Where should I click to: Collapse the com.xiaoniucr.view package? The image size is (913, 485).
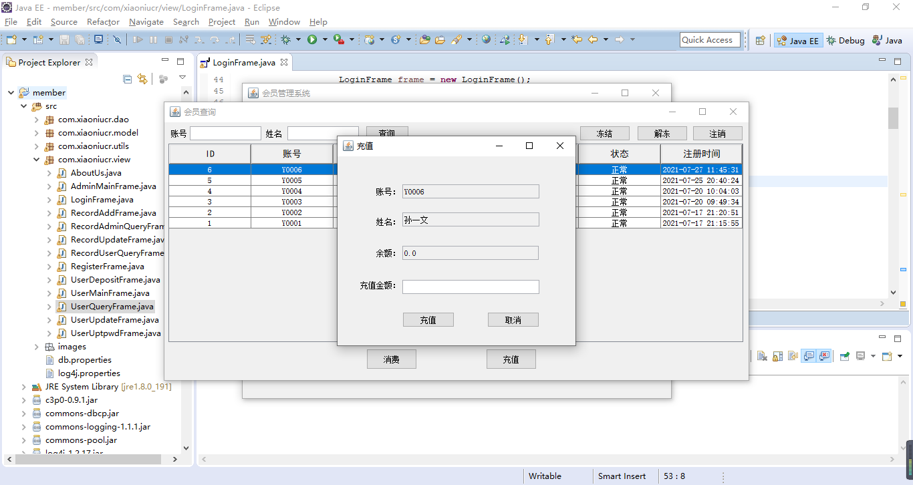37,160
